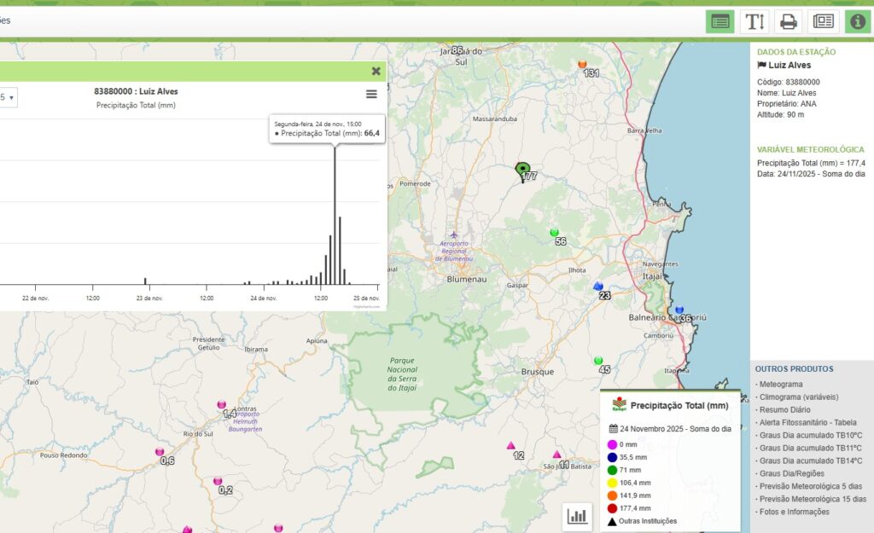Open the bar chart button on map
Screen dimensions: 874x533
pos(578,515)
